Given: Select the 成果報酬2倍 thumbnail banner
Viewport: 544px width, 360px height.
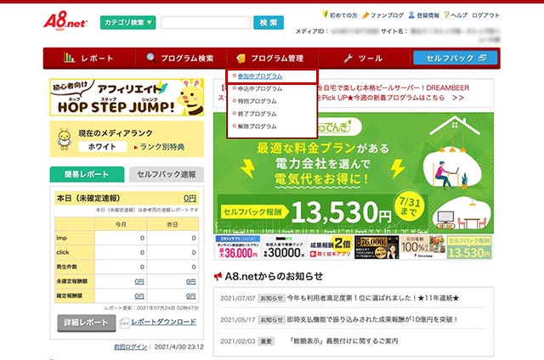Looking at the screenshot, I should point(331,247).
